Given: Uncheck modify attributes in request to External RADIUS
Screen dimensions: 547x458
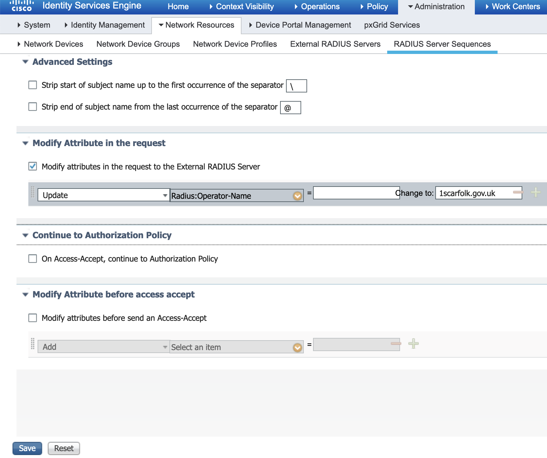Looking at the screenshot, I should click(33, 166).
